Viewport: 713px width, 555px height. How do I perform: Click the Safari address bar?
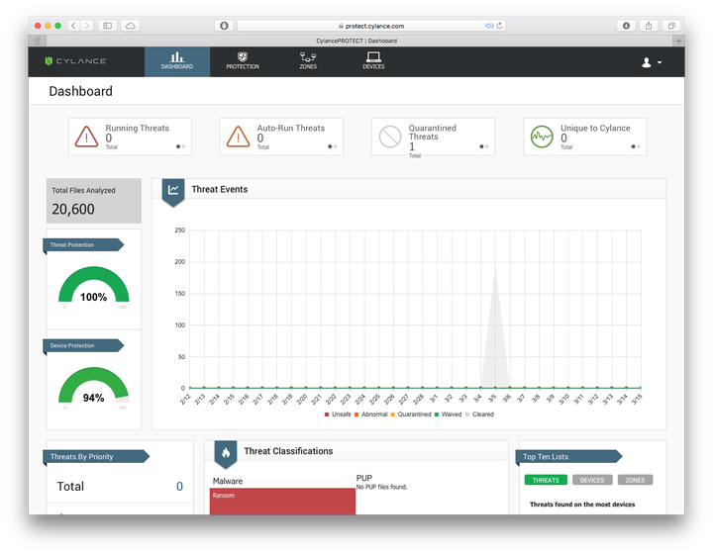click(371, 26)
